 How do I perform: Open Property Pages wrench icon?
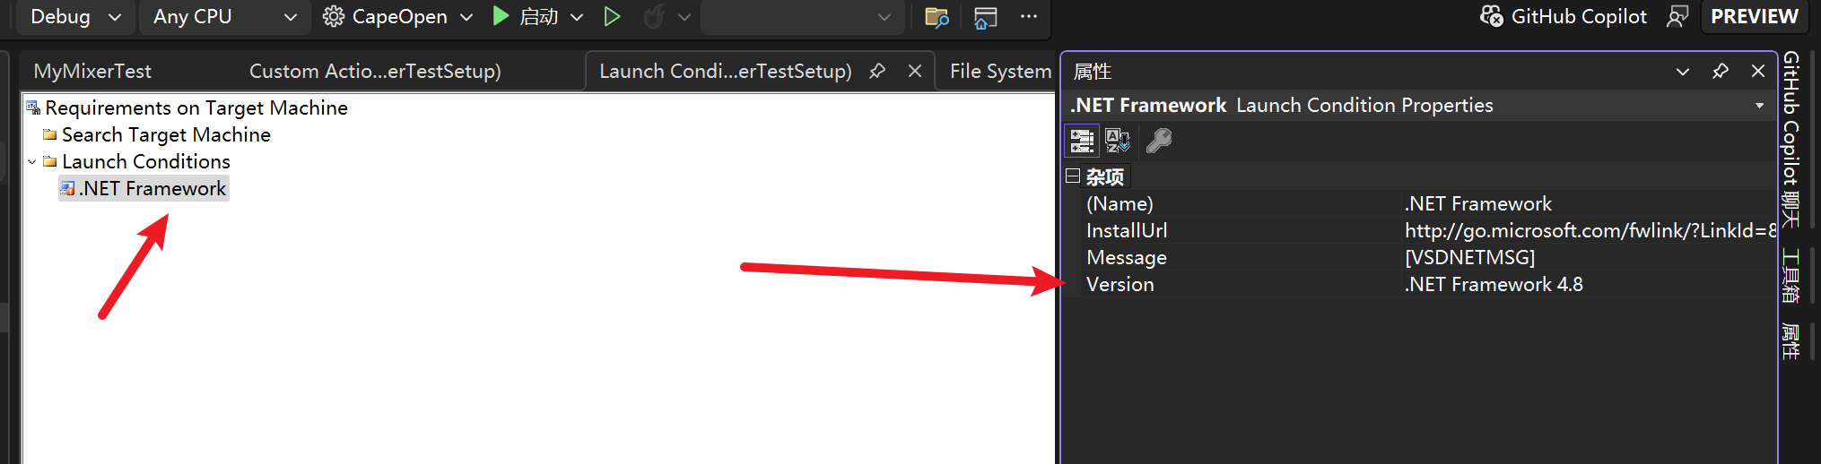point(1159,141)
